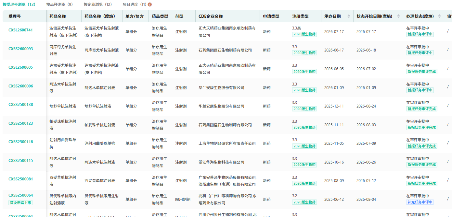The width and height of the screenshot is (452, 217).
Task: Click the 首次申请上市 tag under CXSS2500064
Action: point(20,203)
